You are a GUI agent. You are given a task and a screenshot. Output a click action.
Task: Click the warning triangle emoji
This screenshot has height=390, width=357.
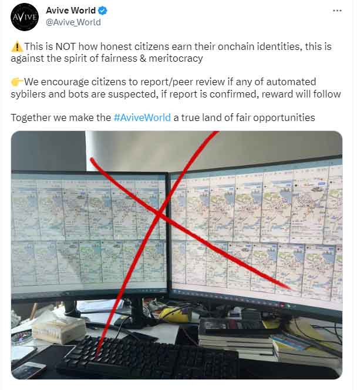pyautogui.click(x=16, y=47)
